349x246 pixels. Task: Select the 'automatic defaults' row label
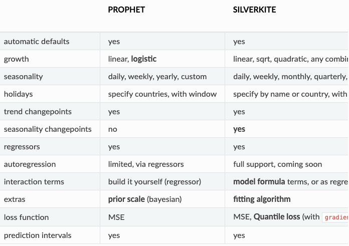(37, 42)
